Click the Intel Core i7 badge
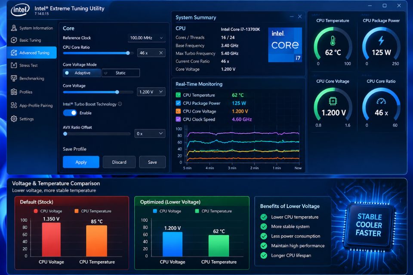The height and width of the screenshot is (275, 413). [285, 45]
